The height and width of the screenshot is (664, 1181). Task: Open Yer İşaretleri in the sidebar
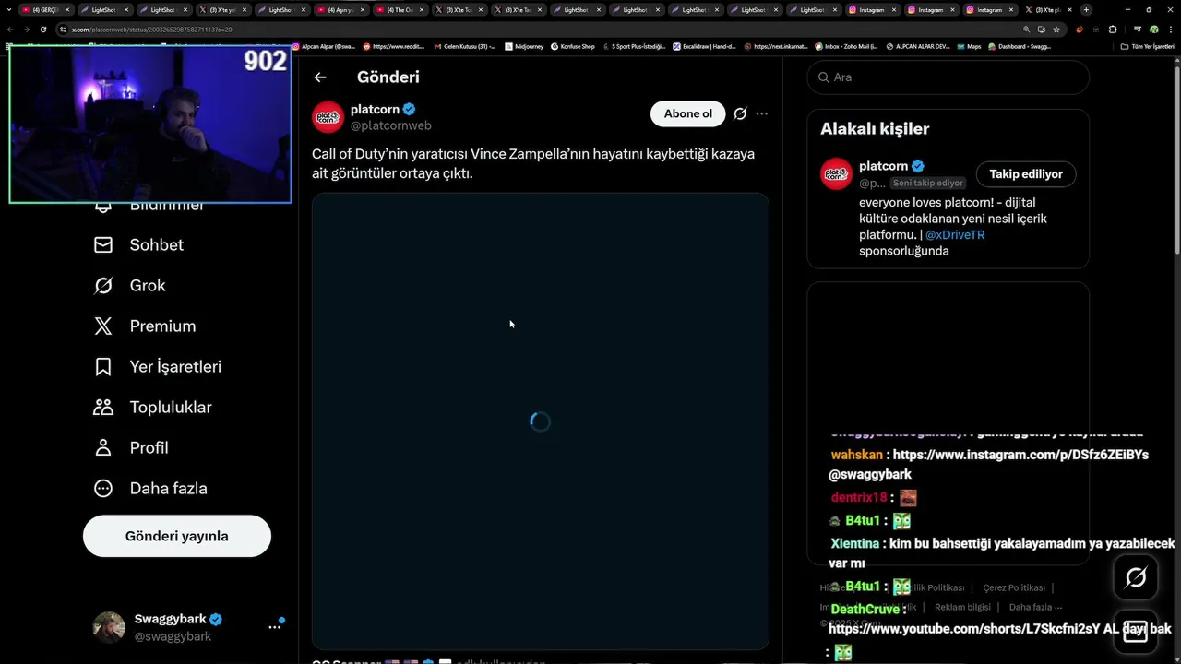157,366
